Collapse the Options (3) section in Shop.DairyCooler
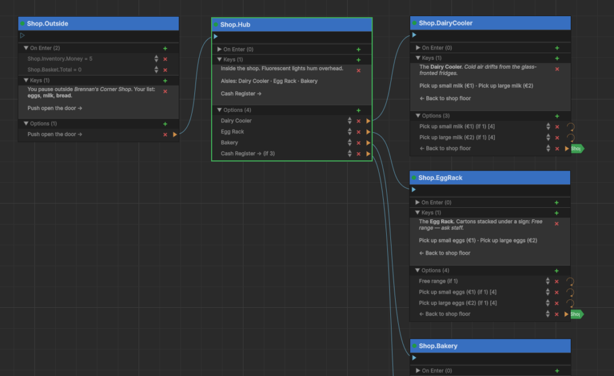 [418, 116]
